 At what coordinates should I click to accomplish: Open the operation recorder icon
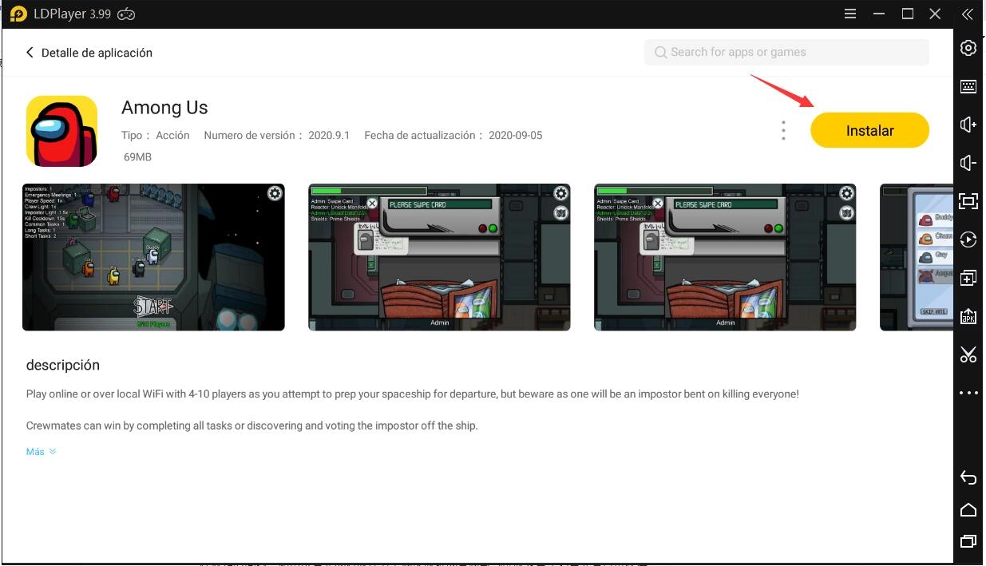(968, 239)
